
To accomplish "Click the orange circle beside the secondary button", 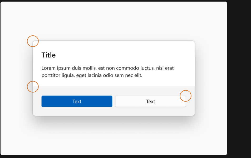I will coord(185,96).
